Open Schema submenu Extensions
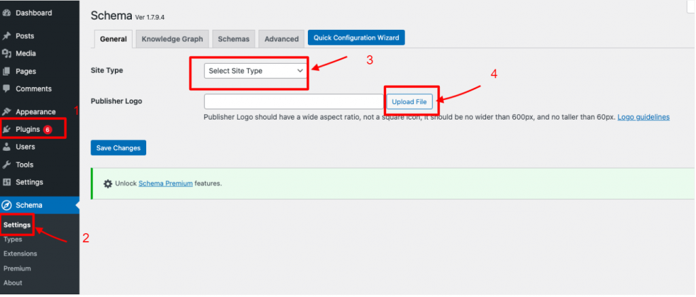Viewport: 696px width, 297px height. pos(20,254)
